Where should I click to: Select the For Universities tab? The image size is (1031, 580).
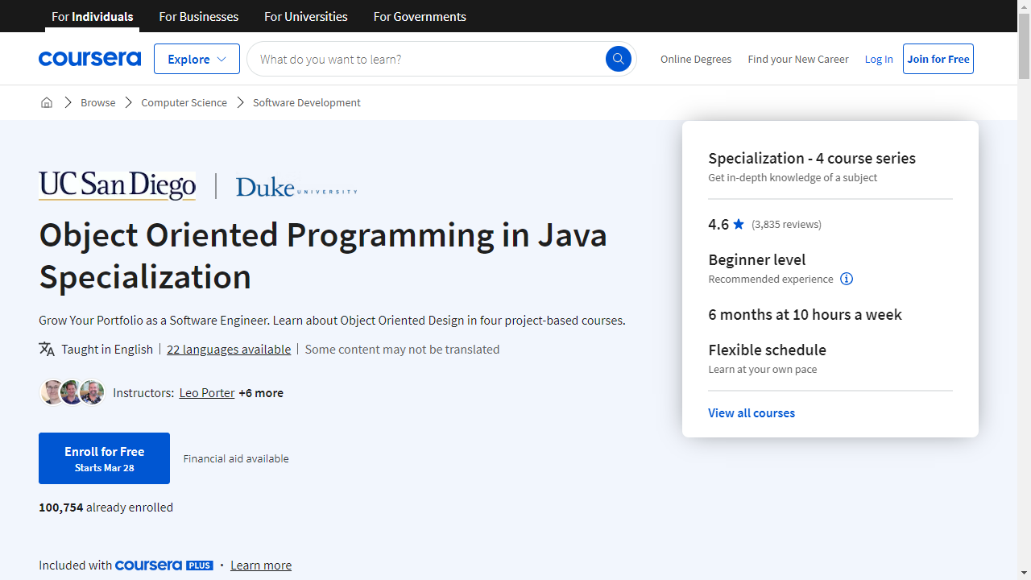point(306,16)
